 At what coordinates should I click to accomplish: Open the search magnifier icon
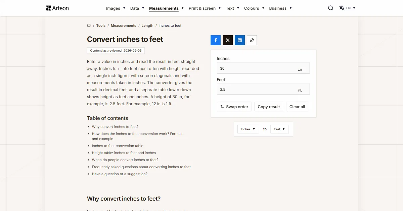[331, 8]
